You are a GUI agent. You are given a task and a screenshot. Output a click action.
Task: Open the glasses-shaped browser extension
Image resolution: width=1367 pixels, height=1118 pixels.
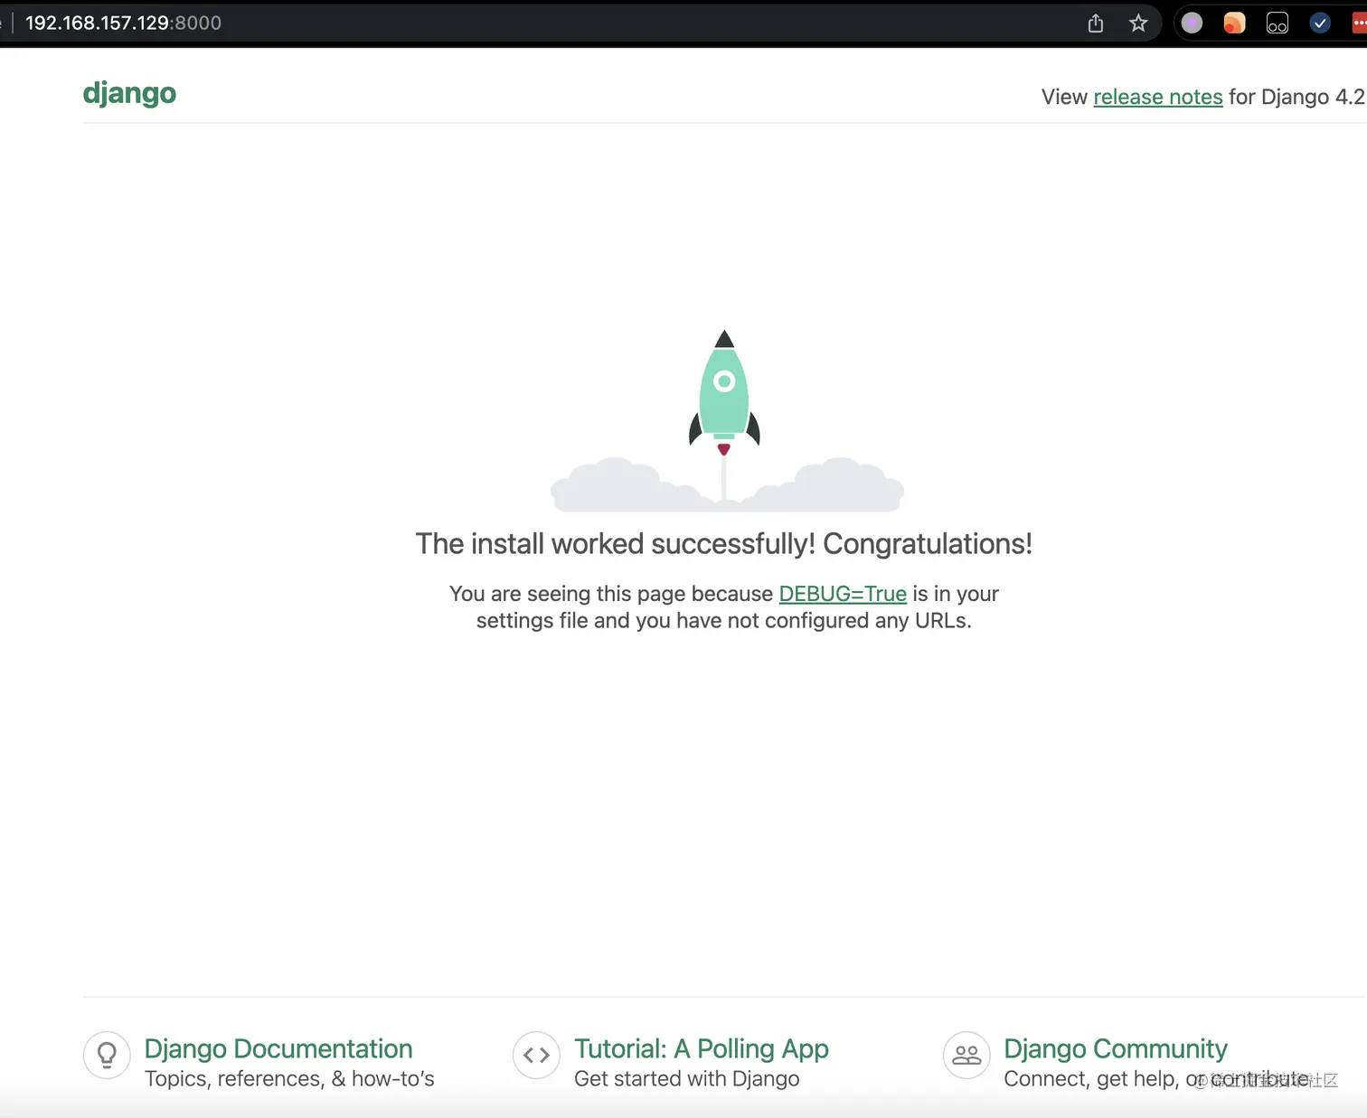point(1277,23)
